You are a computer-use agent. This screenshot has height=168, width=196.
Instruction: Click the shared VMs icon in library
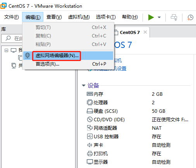(14, 66)
